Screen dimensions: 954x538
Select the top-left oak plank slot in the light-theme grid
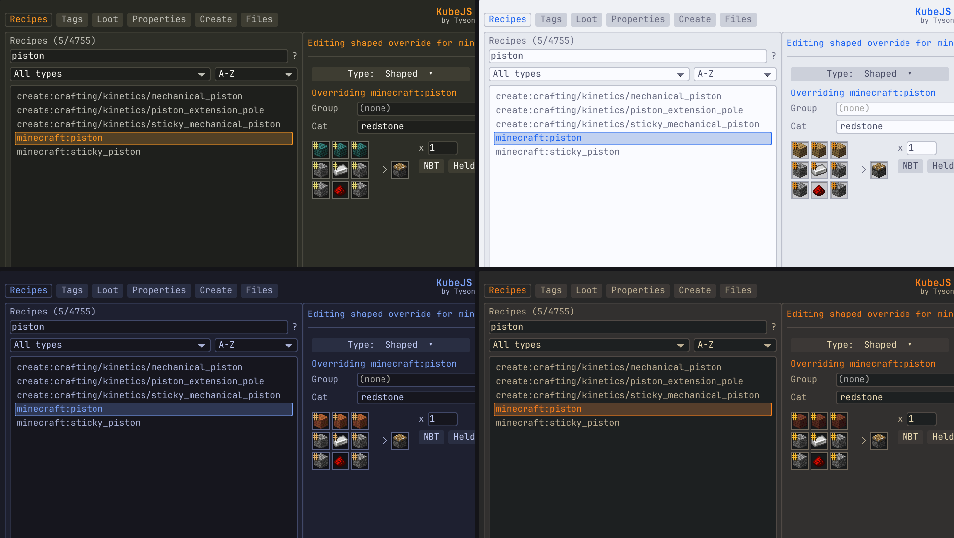pos(800,150)
